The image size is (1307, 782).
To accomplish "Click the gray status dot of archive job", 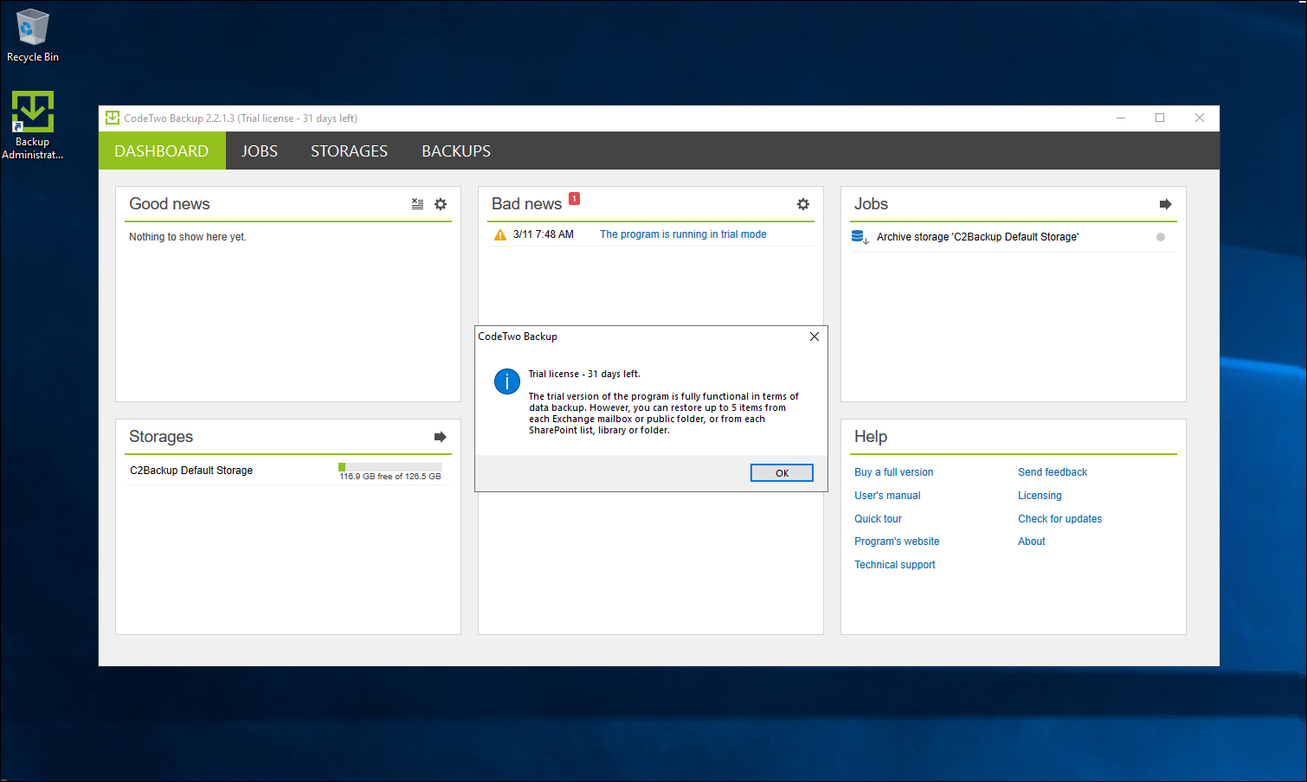I will 1160,237.
